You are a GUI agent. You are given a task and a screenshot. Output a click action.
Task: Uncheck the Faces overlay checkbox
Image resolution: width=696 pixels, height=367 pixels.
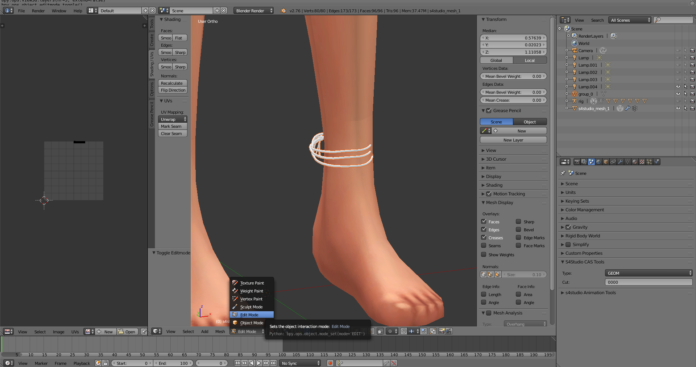(x=484, y=222)
